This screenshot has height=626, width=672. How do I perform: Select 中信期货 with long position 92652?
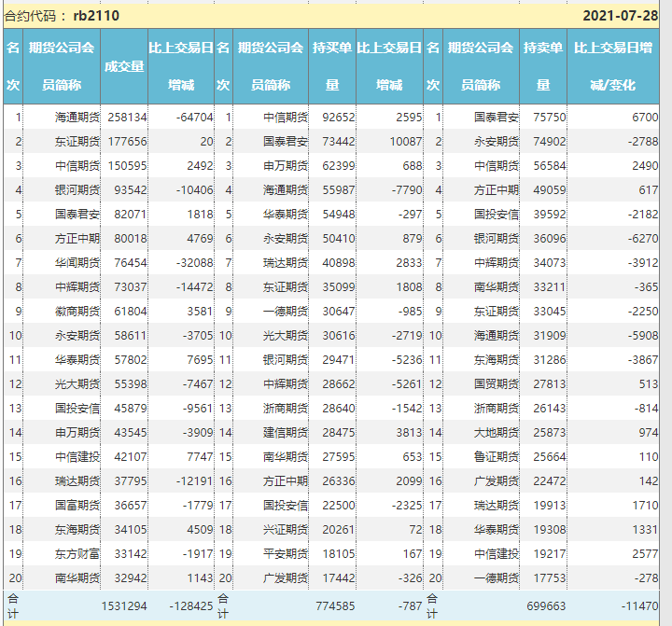point(286,117)
